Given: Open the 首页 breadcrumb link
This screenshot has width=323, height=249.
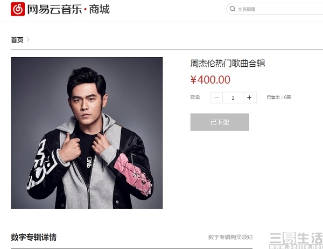Looking at the screenshot, I should point(17,40).
